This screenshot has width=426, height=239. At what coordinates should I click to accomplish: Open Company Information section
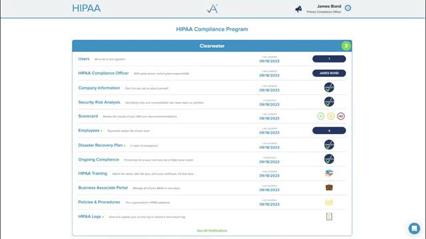point(99,88)
